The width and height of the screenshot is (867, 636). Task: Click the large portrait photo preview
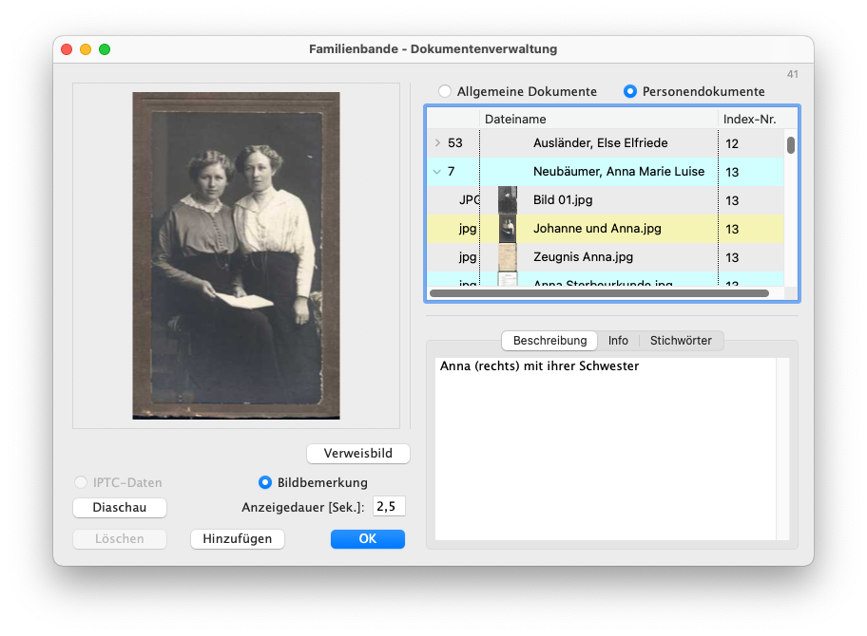236,255
